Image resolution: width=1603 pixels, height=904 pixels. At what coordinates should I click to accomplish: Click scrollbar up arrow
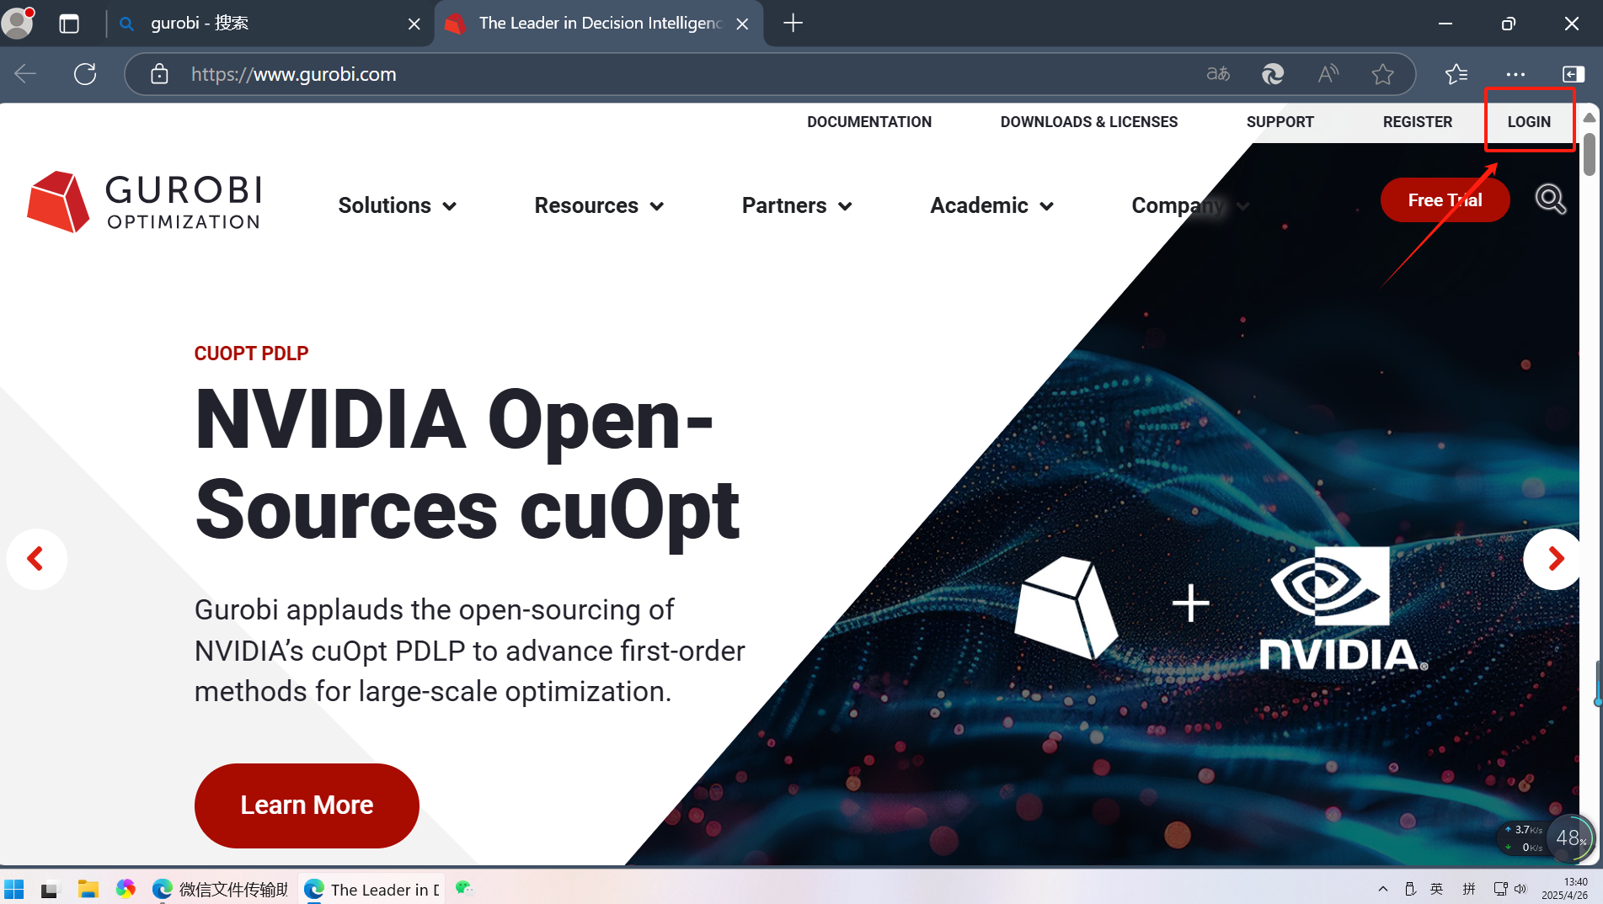click(x=1590, y=118)
